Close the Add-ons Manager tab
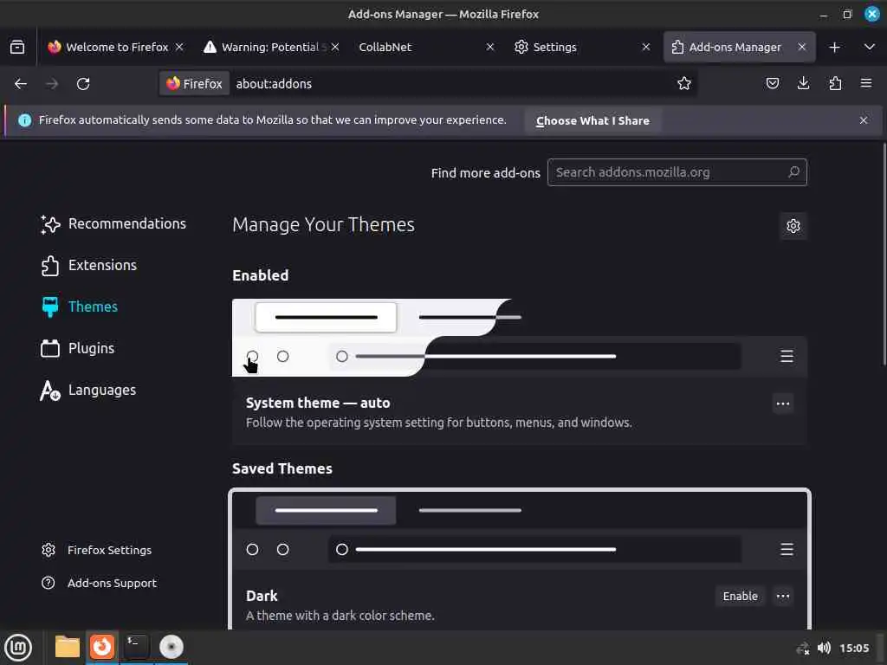The height and width of the screenshot is (665, 887). pos(801,47)
